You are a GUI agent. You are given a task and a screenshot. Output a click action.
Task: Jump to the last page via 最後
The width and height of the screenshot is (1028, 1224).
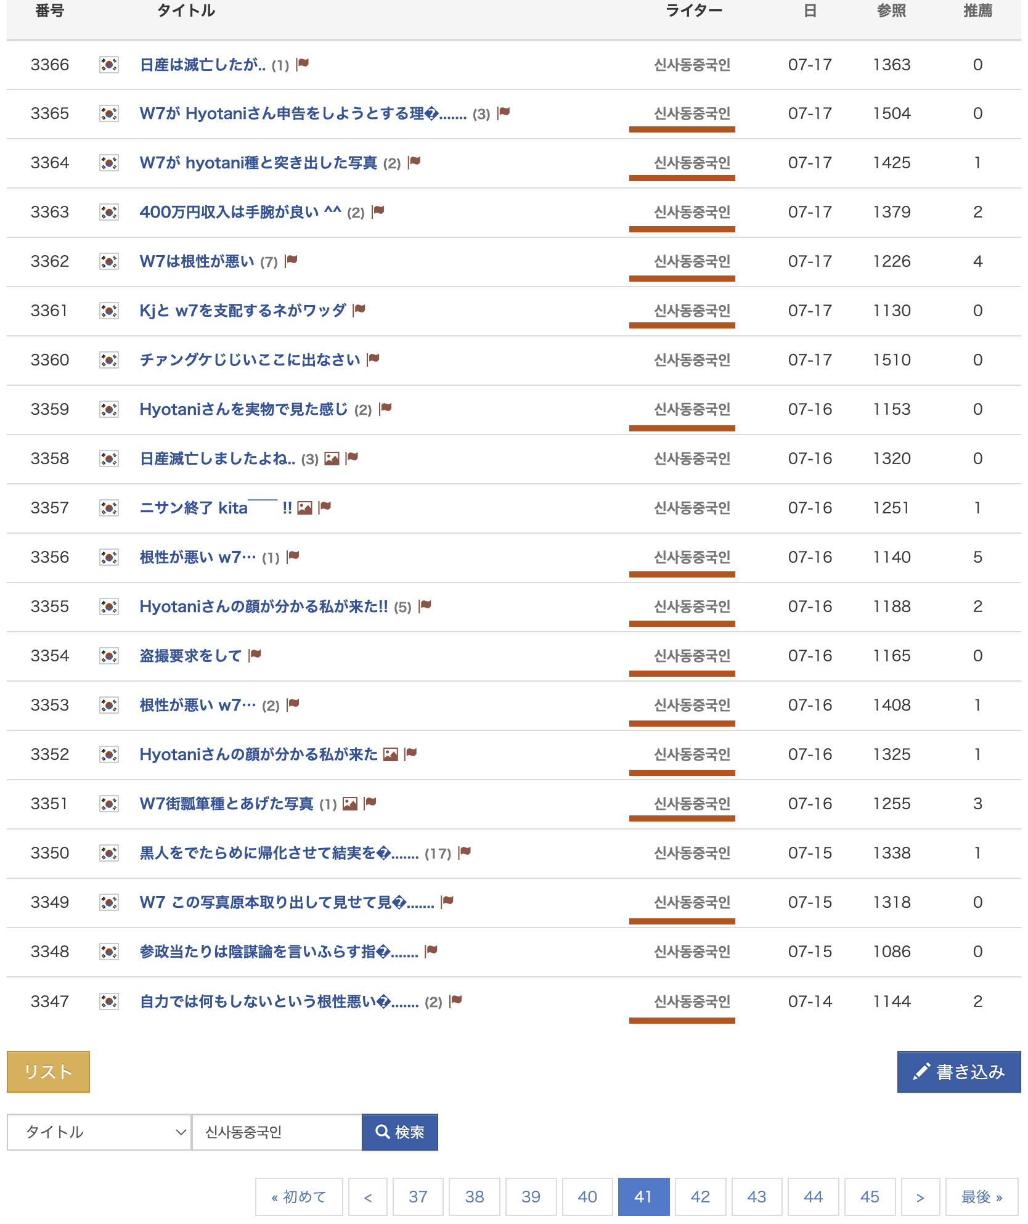coord(981,1197)
